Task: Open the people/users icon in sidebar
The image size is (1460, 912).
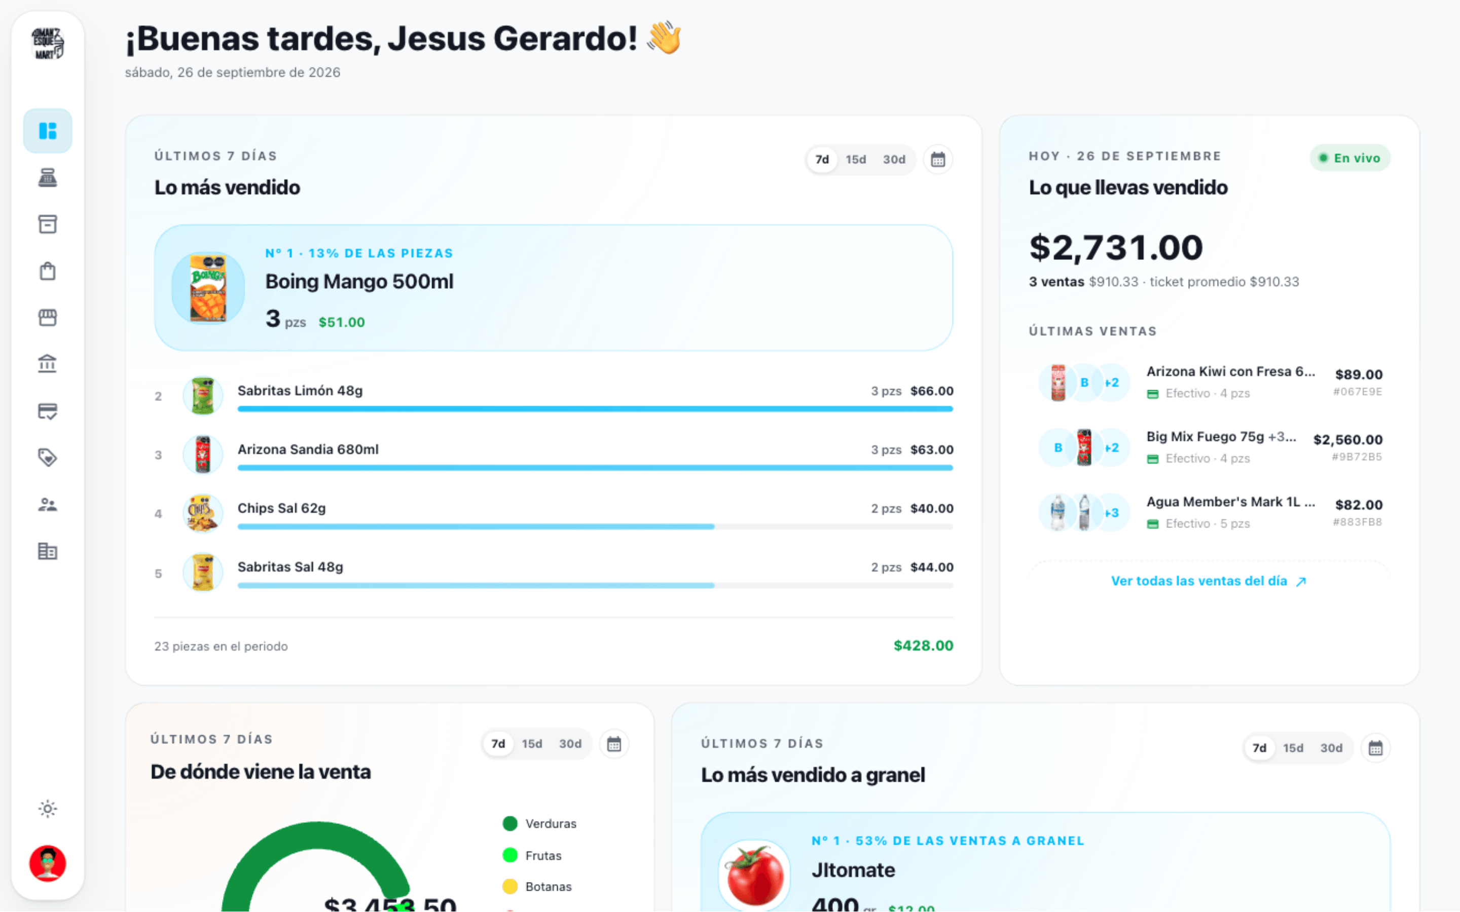Action: point(48,504)
